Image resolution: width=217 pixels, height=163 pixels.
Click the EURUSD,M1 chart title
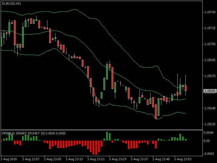pos(12,4)
